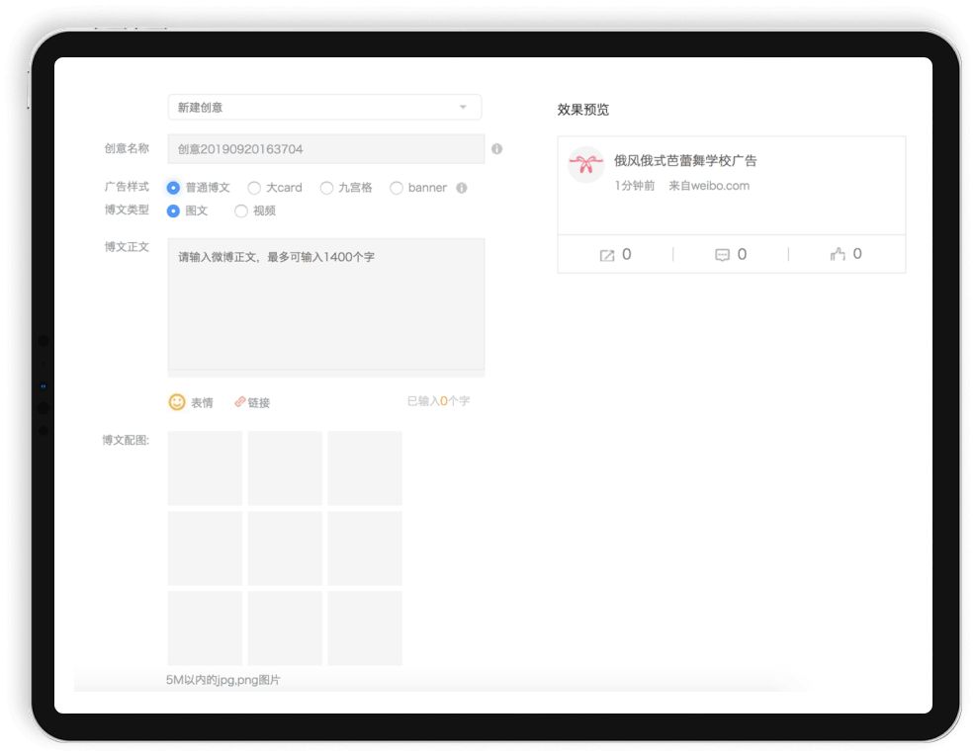
Task: Choose the 九宫格 ad style
Action: pyautogui.click(x=326, y=188)
